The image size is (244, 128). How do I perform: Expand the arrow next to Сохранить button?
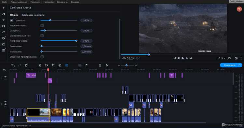click(x=240, y=65)
